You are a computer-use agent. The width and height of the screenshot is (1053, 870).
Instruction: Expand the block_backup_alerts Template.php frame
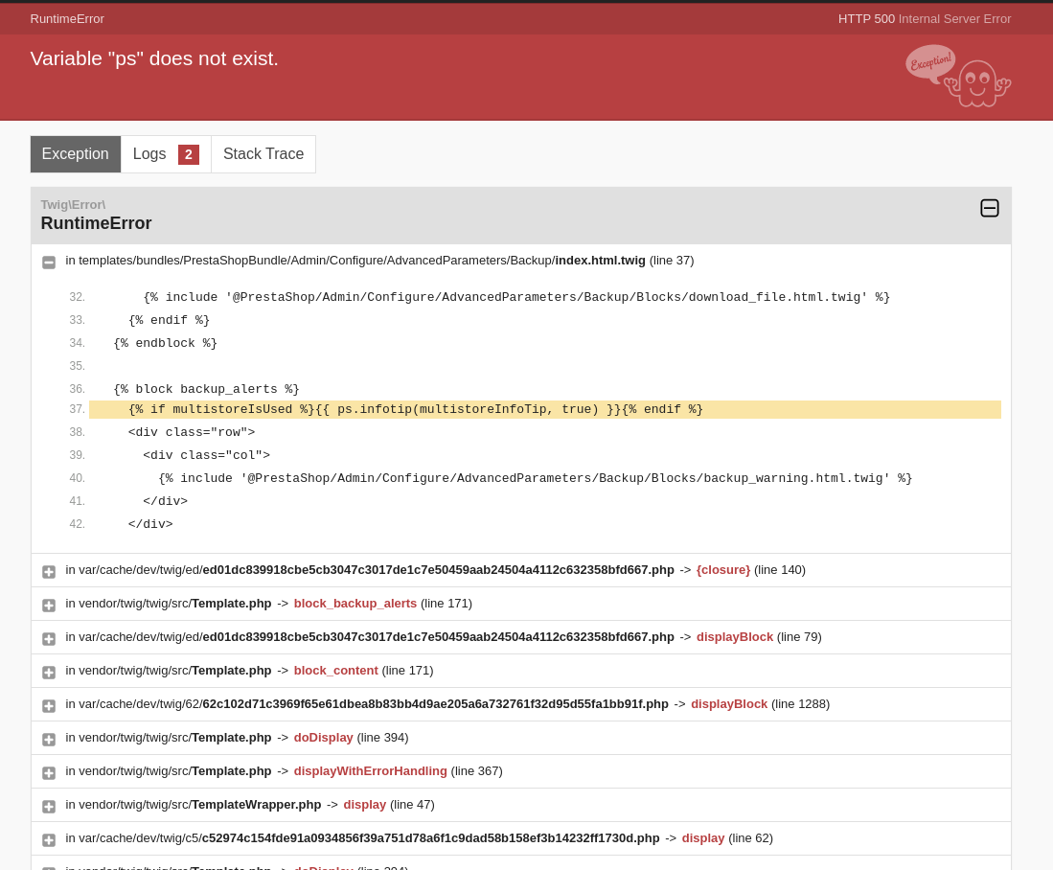48,605
